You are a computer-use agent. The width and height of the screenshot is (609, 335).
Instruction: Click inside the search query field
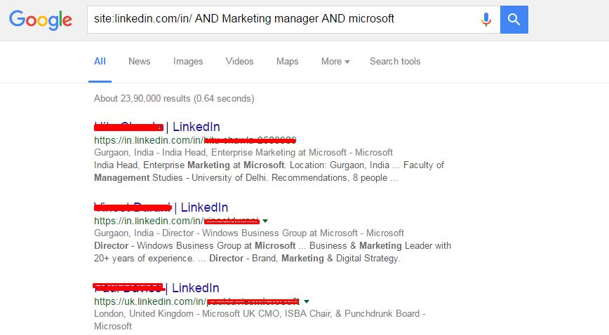click(x=283, y=20)
